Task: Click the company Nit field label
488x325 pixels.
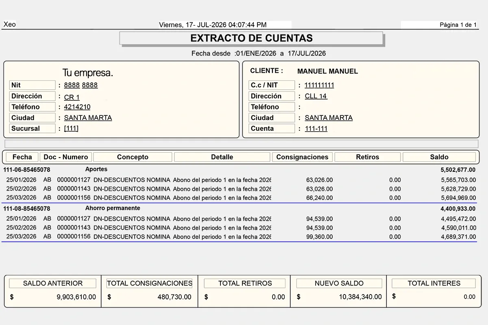Action: coord(32,85)
